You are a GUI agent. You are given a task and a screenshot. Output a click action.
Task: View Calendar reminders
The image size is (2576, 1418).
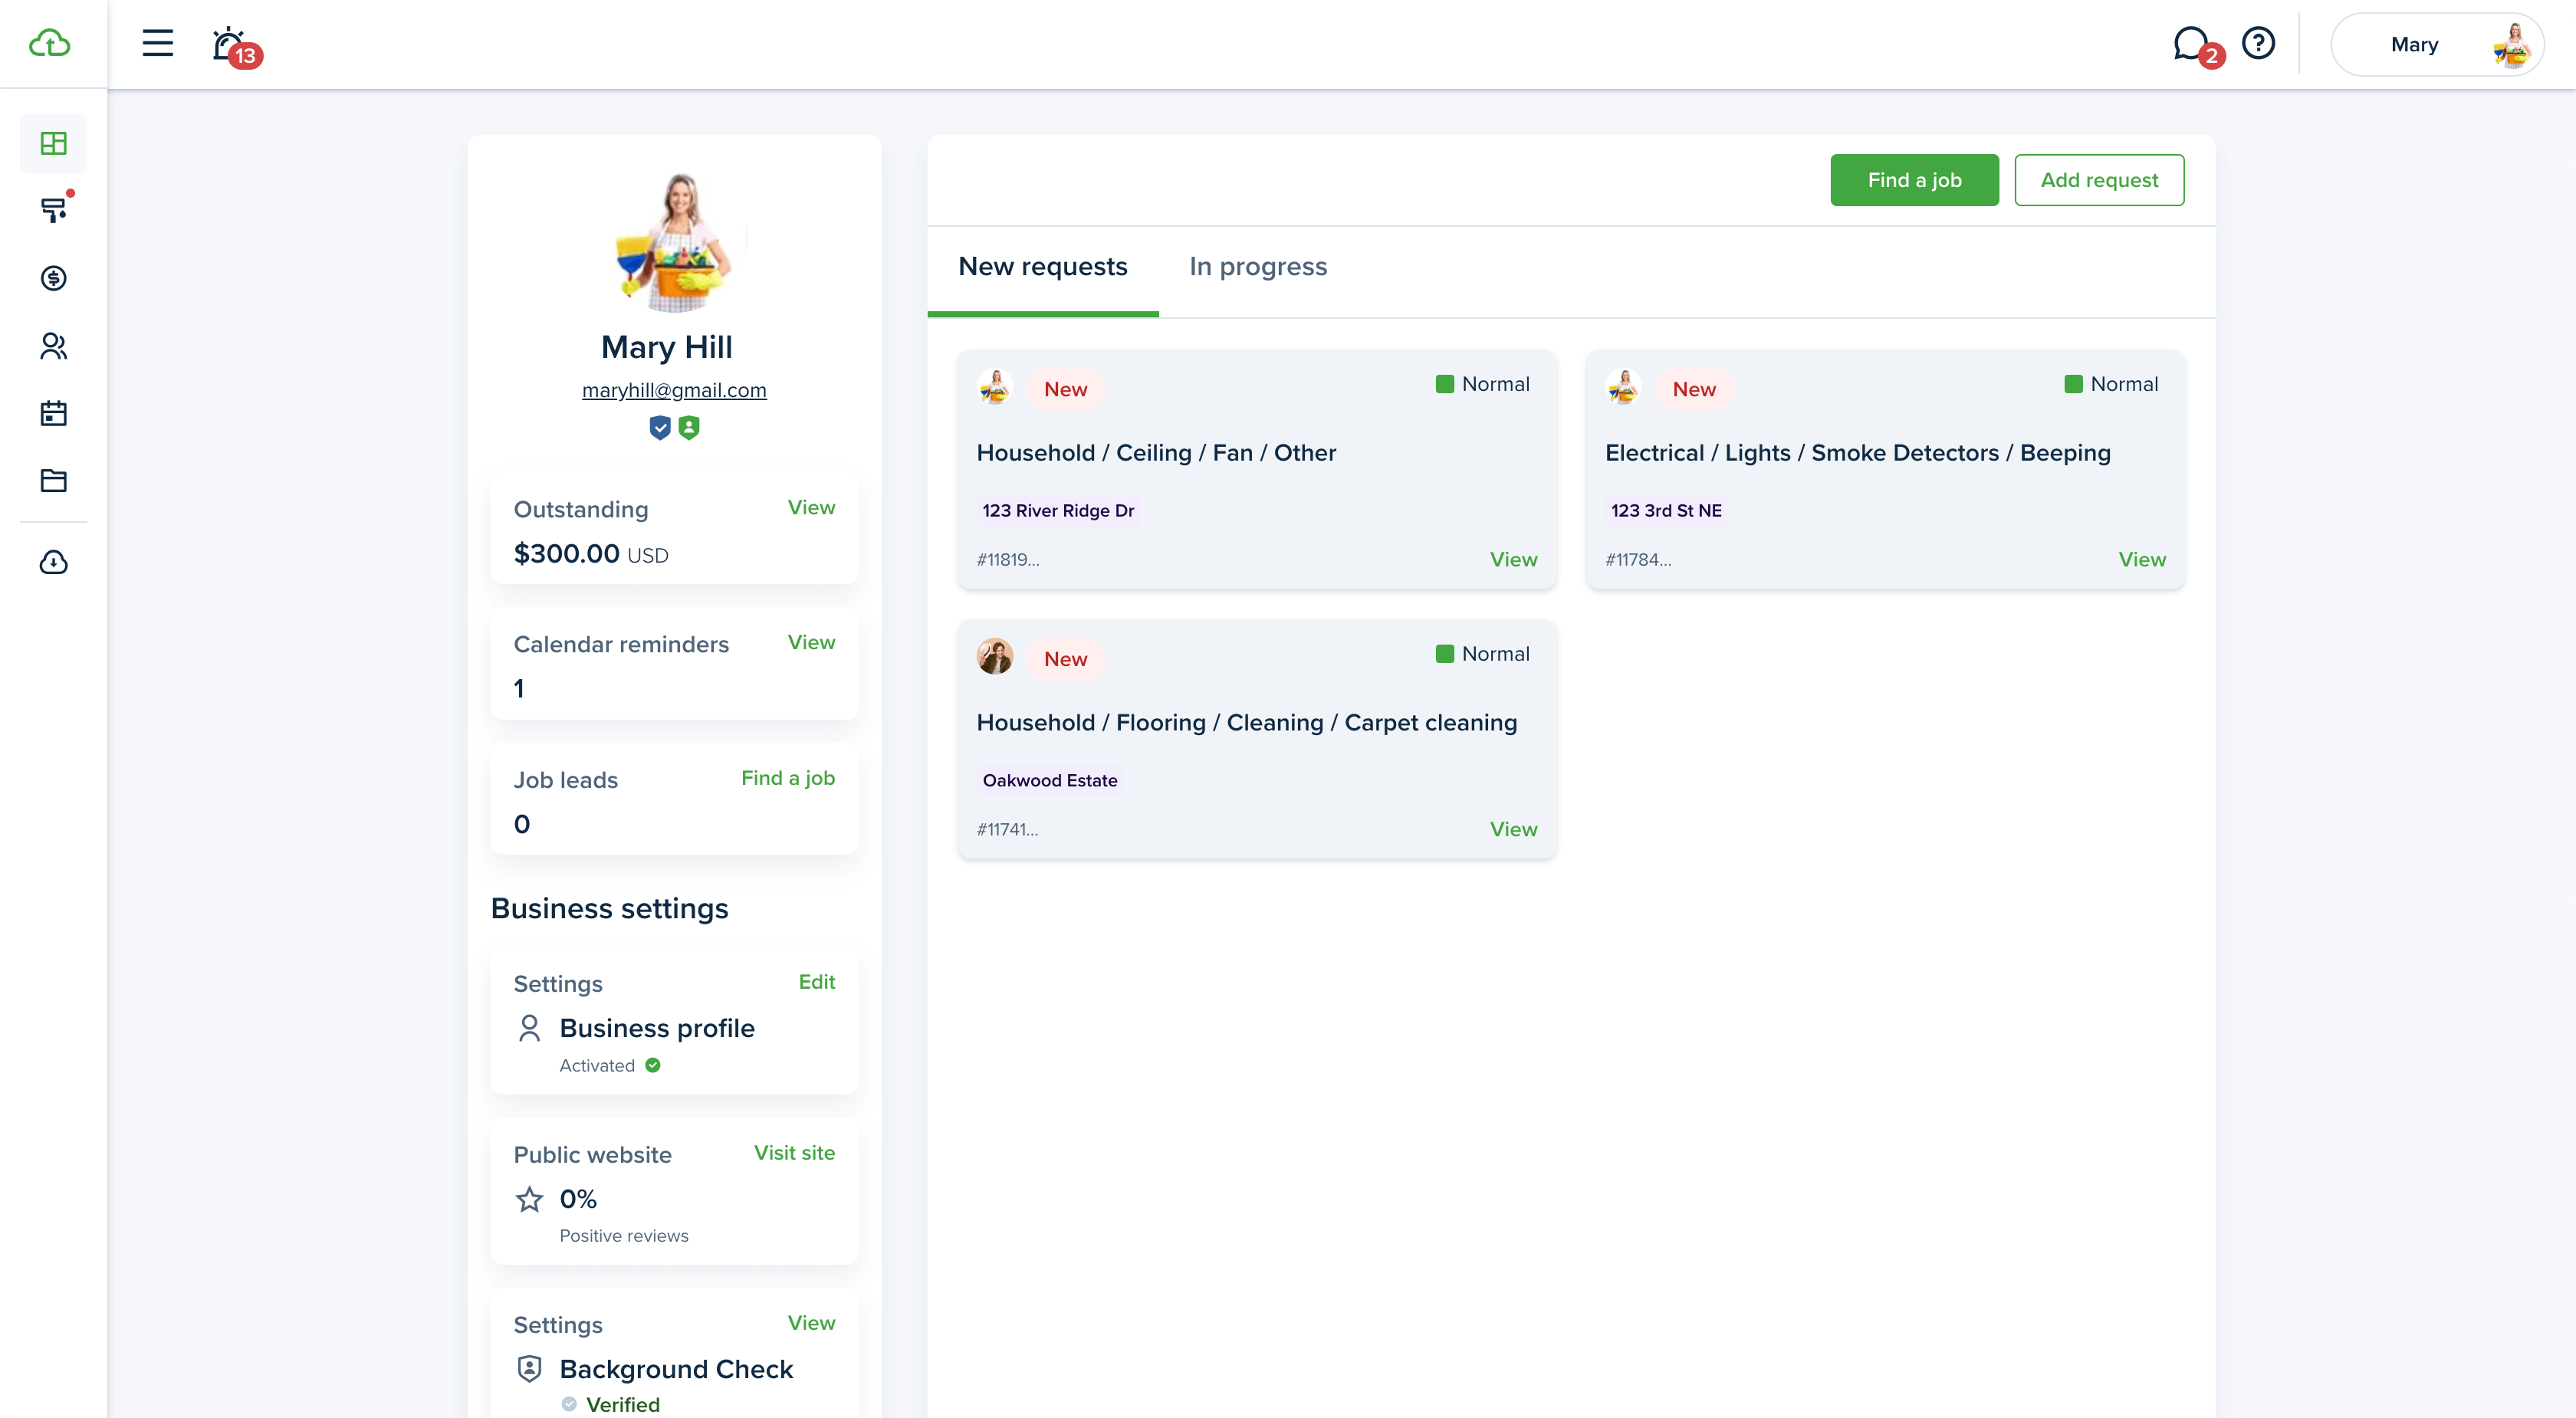coord(811,642)
